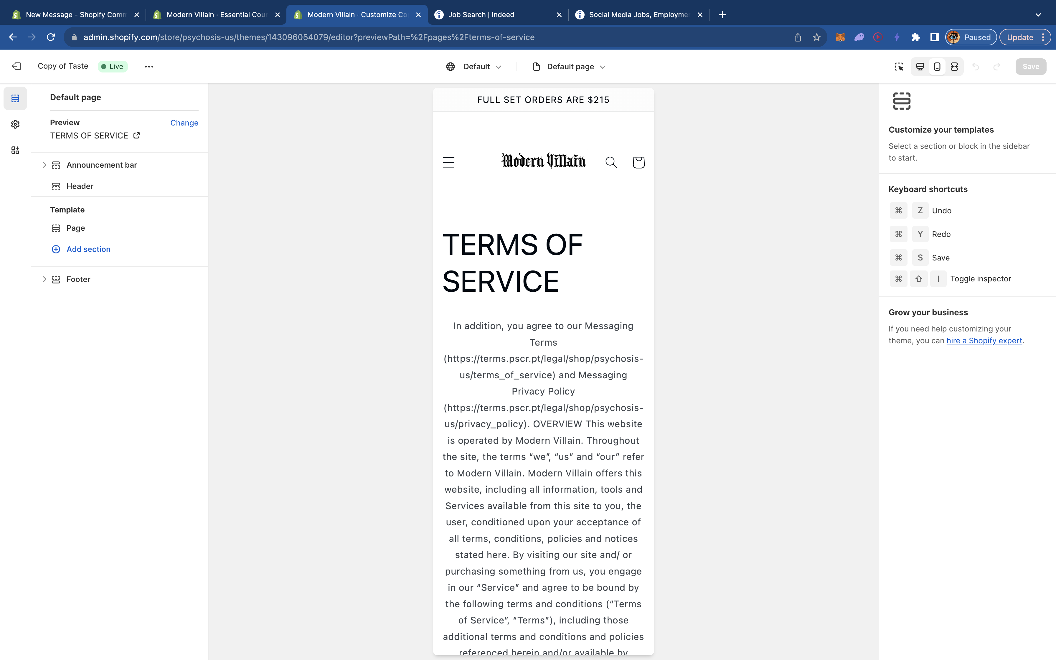1056x660 pixels.
Task: Switch to fullscreen preview mode
Action: [954, 66]
